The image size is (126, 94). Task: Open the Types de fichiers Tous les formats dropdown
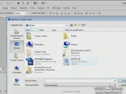80,85
